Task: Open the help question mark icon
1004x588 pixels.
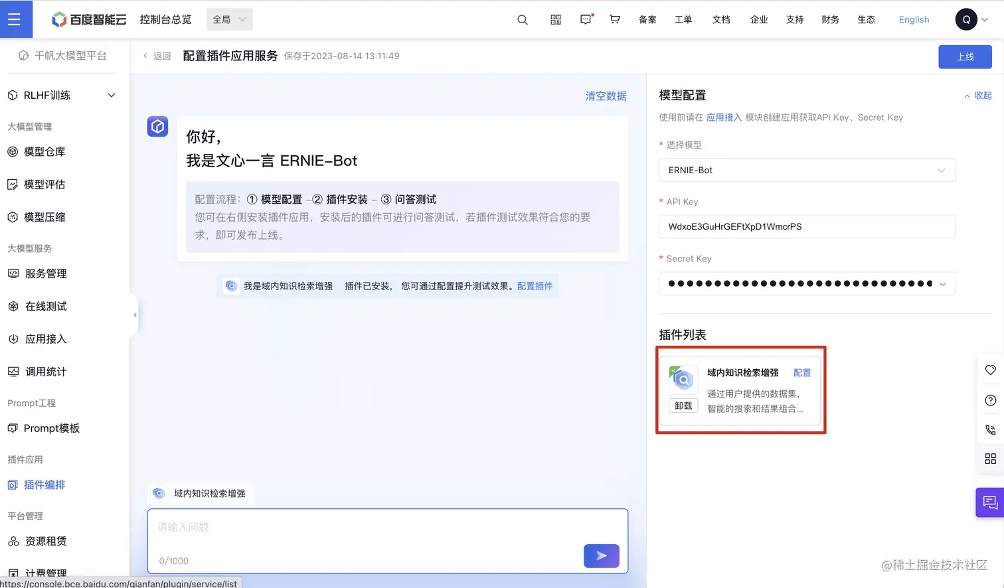Action: [x=990, y=400]
